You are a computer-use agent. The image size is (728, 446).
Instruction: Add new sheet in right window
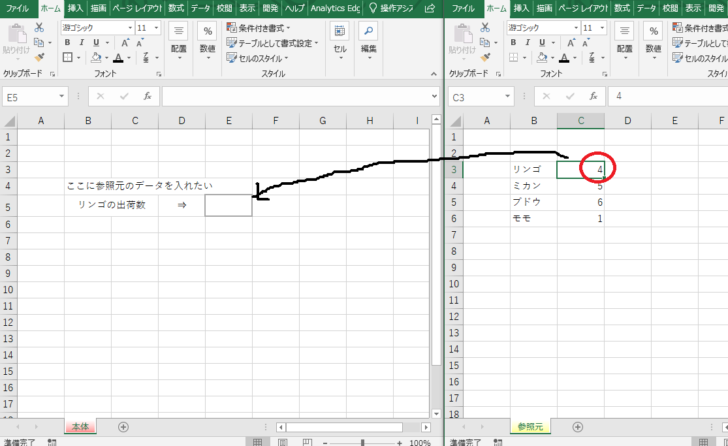pyautogui.click(x=578, y=427)
